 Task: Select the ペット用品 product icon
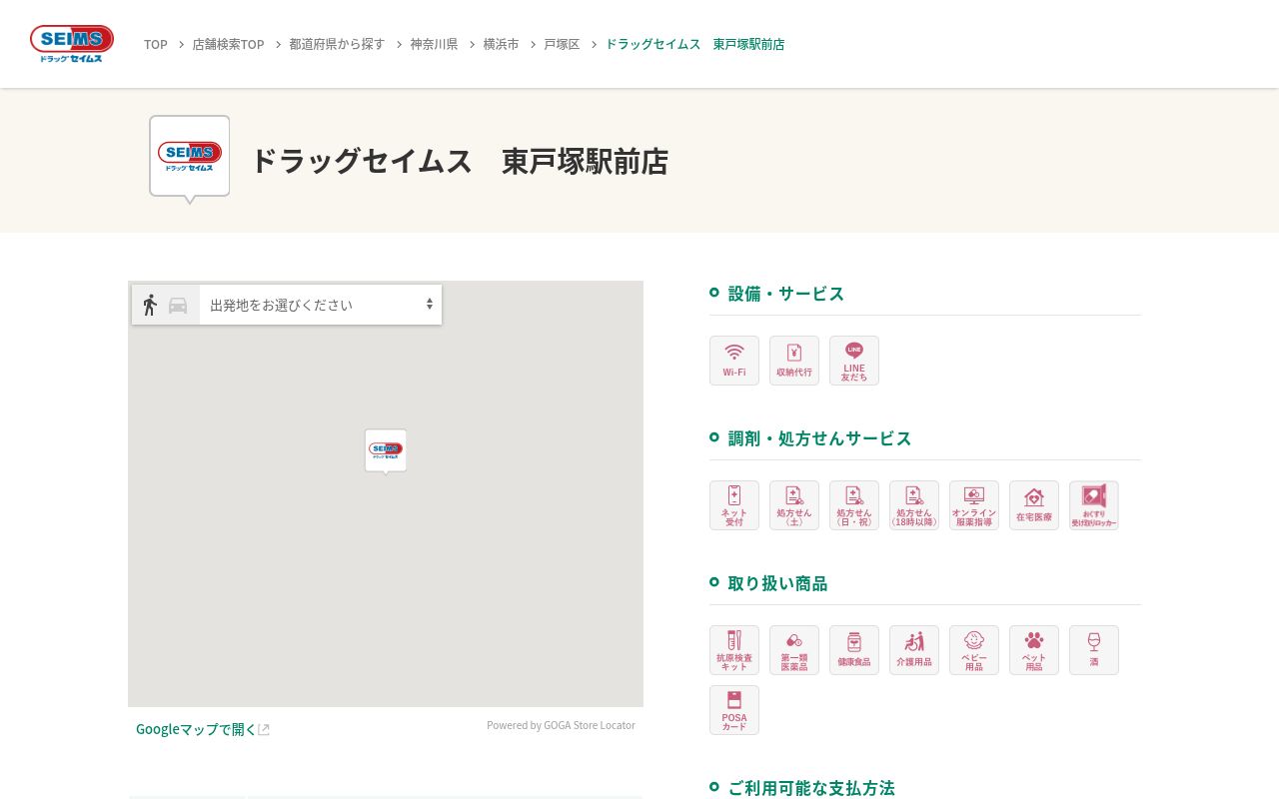(x=1034, y=650)
